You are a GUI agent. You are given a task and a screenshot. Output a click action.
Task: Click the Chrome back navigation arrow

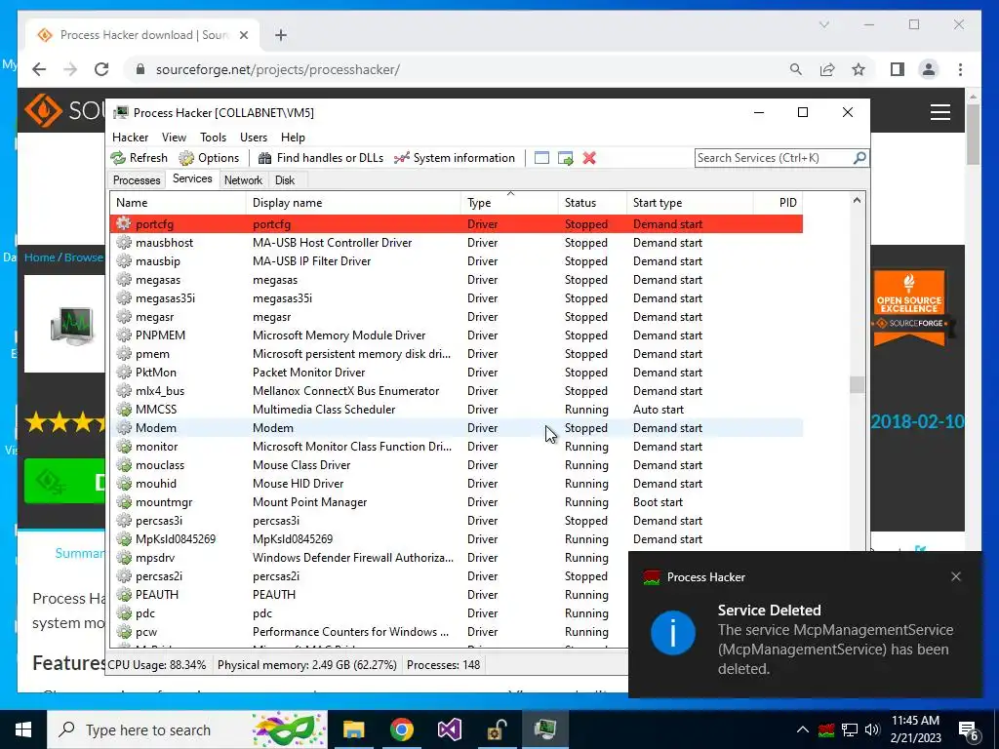39,69
